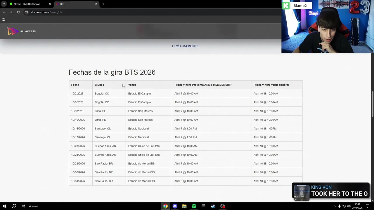Screen dimensions: 374x210
Task: Open the red round app on taskbar
Action: (x=223, y=206)
